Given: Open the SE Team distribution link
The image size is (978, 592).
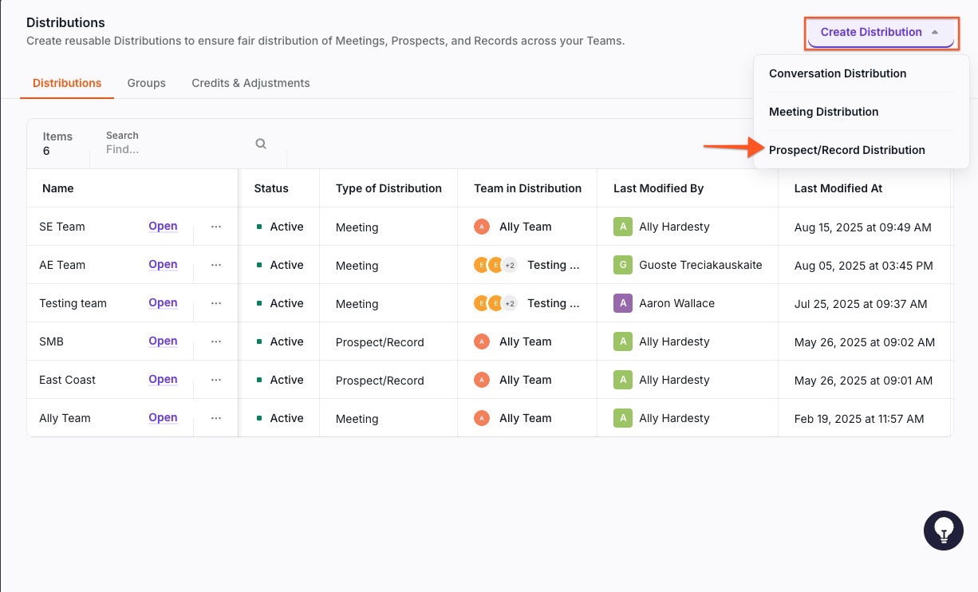Looking at the screenshot, I should [x=163, y=227].
